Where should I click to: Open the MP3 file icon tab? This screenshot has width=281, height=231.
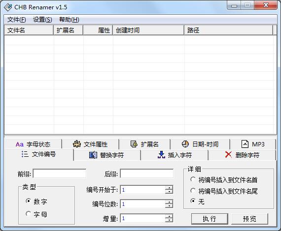tap(253, 144)
